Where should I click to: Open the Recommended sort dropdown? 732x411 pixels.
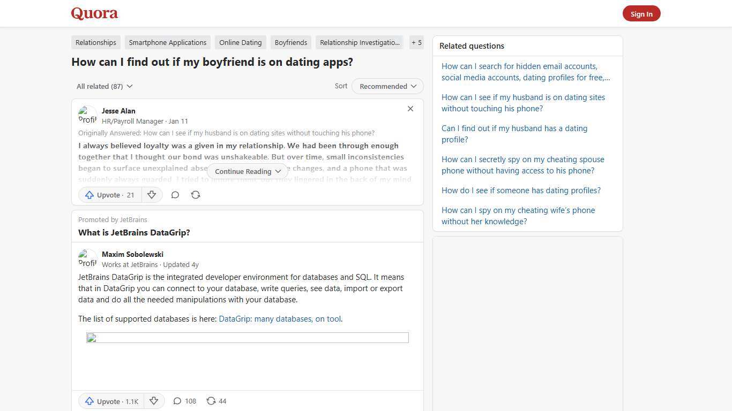(x=387, y=86)
